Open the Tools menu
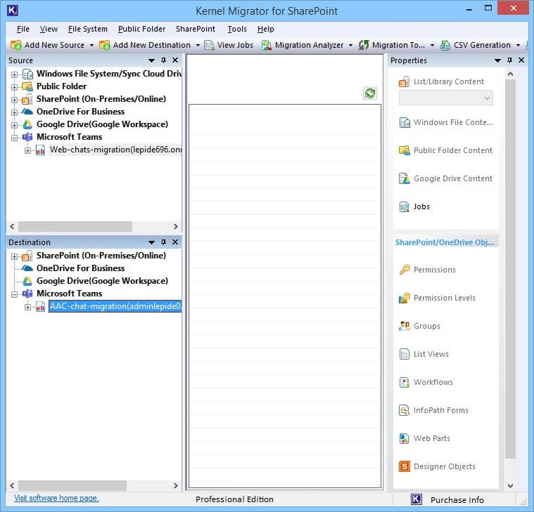The width and height of the screenshot is (534, 512). (x=237, y=29)
